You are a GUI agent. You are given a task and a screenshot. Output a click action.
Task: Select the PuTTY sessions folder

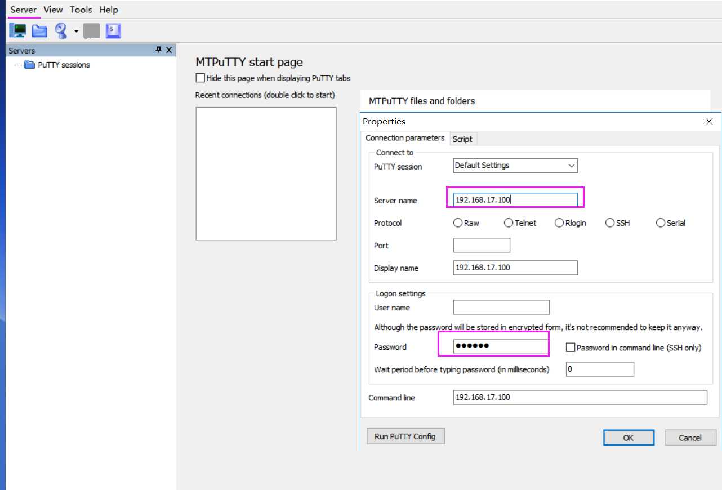click(x=63, y=65)
